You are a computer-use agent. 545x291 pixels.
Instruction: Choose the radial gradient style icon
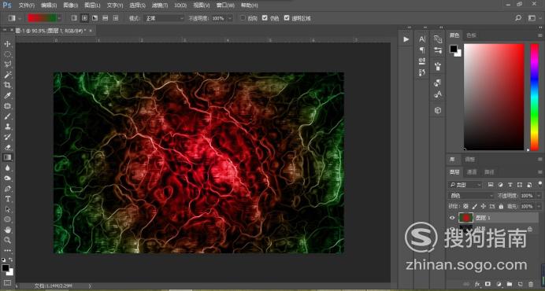(84, 18)
